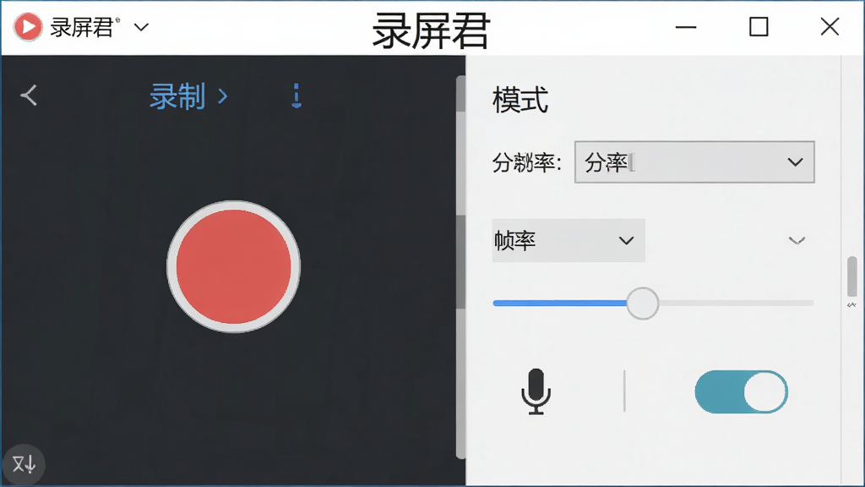
Task: Close the 录屏君 window
Action: coord(830,26)
